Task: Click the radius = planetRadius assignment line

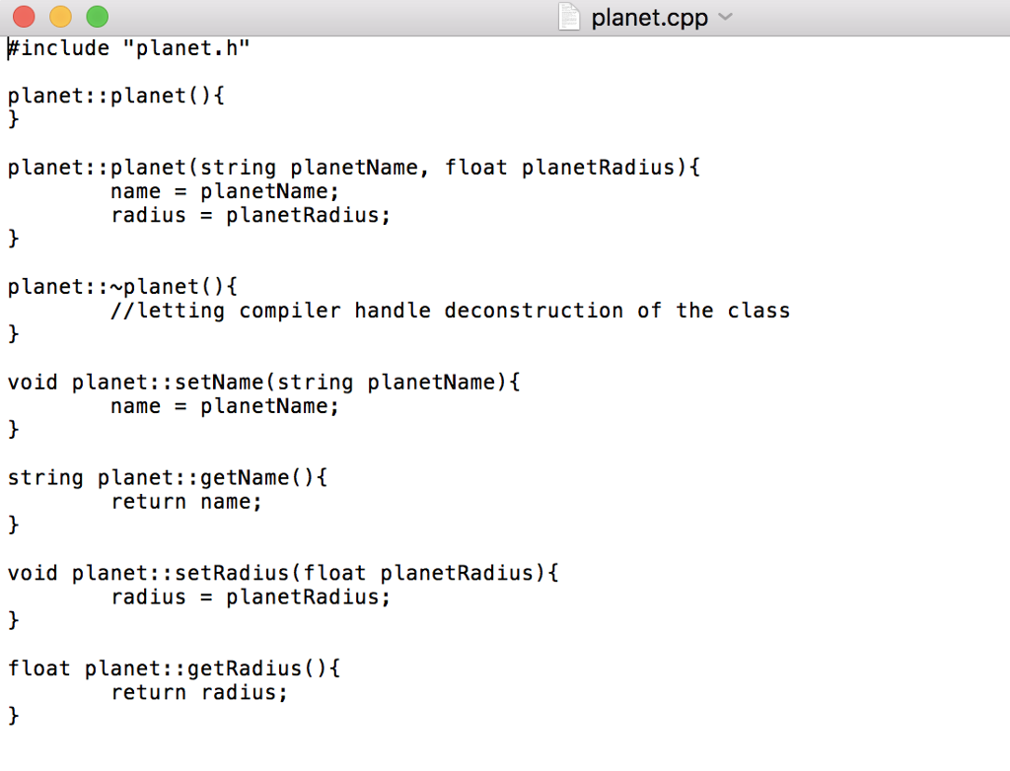Action: pos(250,215)
